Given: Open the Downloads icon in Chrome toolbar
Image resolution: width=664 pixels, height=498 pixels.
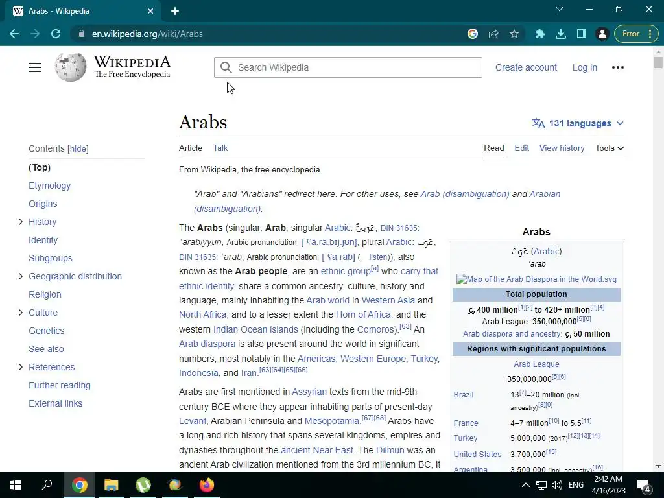Looking at the screenshot, I should 561,34.
